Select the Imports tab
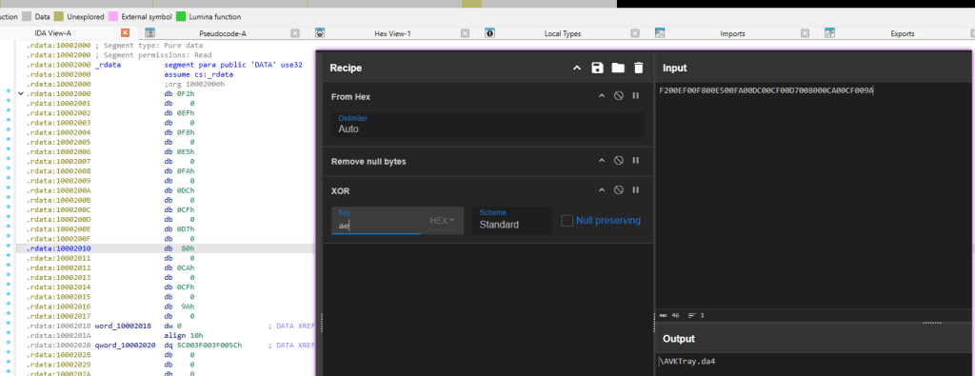Screen dimensions: 975x376 coord(732,33)
